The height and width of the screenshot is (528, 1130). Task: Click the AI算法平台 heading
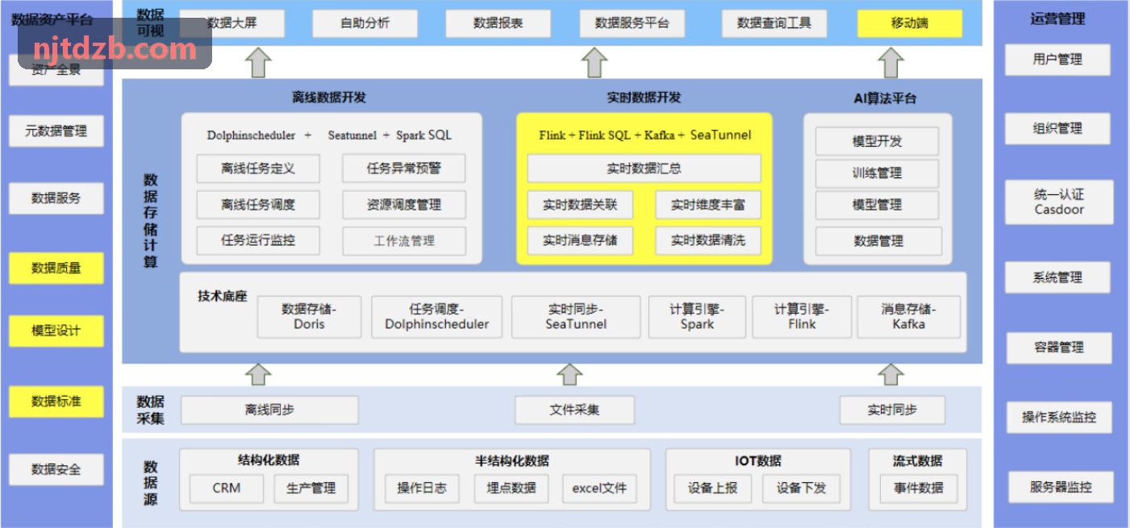885,98
